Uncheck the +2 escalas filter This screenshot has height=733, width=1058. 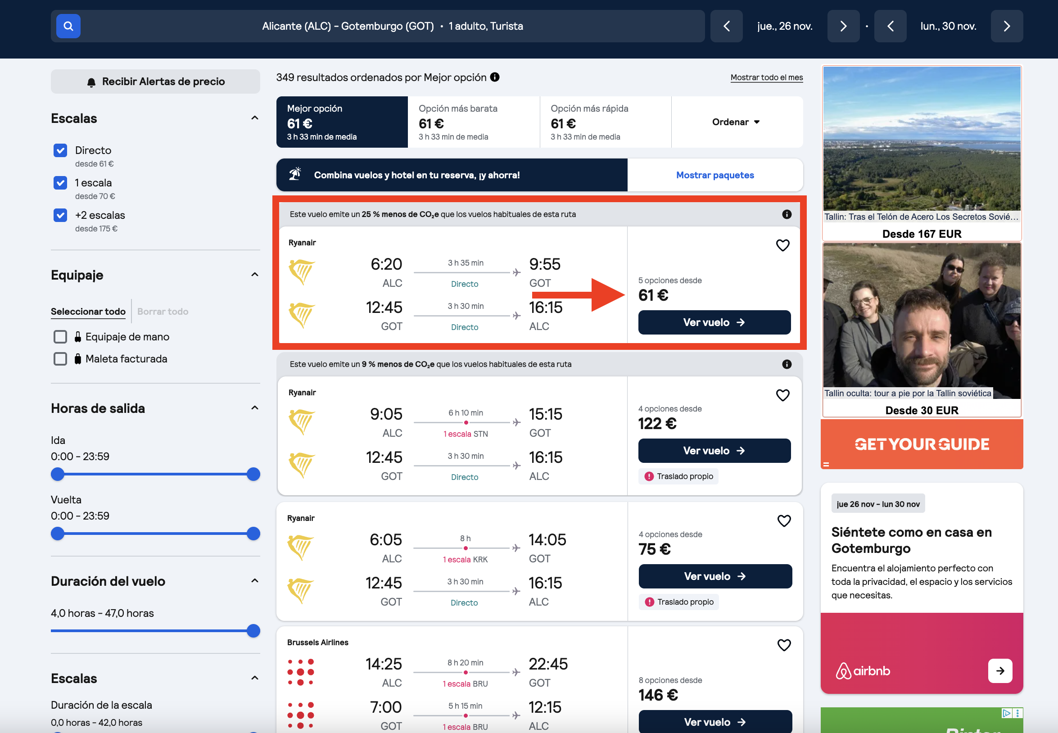[60, 215]
